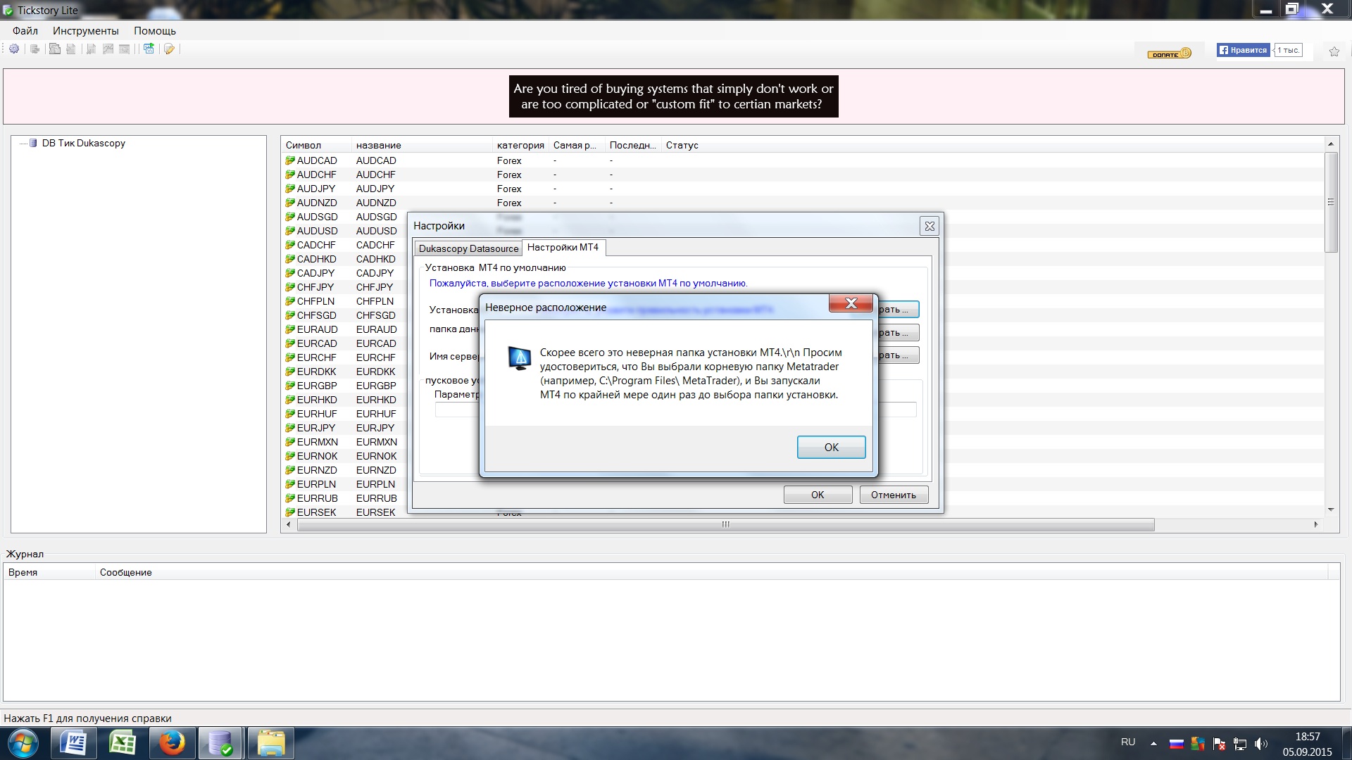Image resolution: width=1352 pixels, height=760 pixels.
Task: Close the Неверное расположение error dialog
Action: [851, 303]
